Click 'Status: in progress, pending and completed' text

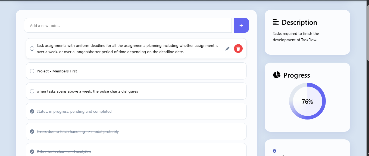tap(74, 111)
